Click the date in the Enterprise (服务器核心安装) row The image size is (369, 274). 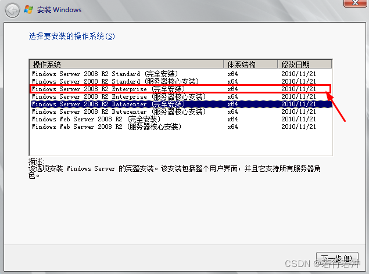click(299, 96)
